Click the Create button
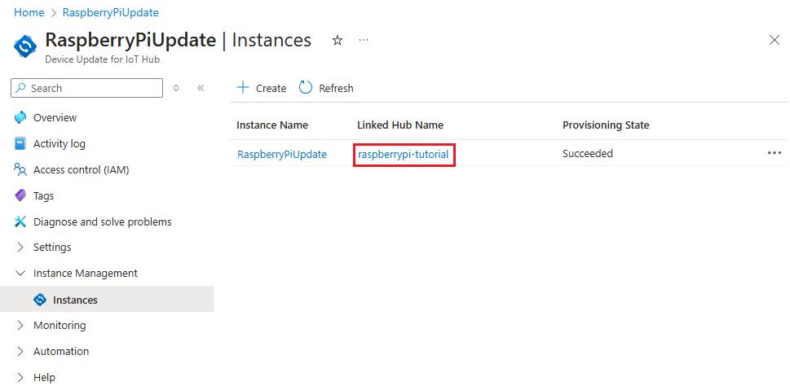The width and height of the screenshot is (790, 390). point(262,88)
